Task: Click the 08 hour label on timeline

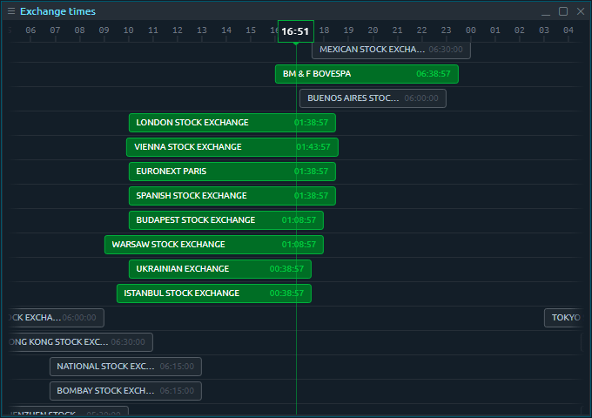Action: tap(79, 30)
